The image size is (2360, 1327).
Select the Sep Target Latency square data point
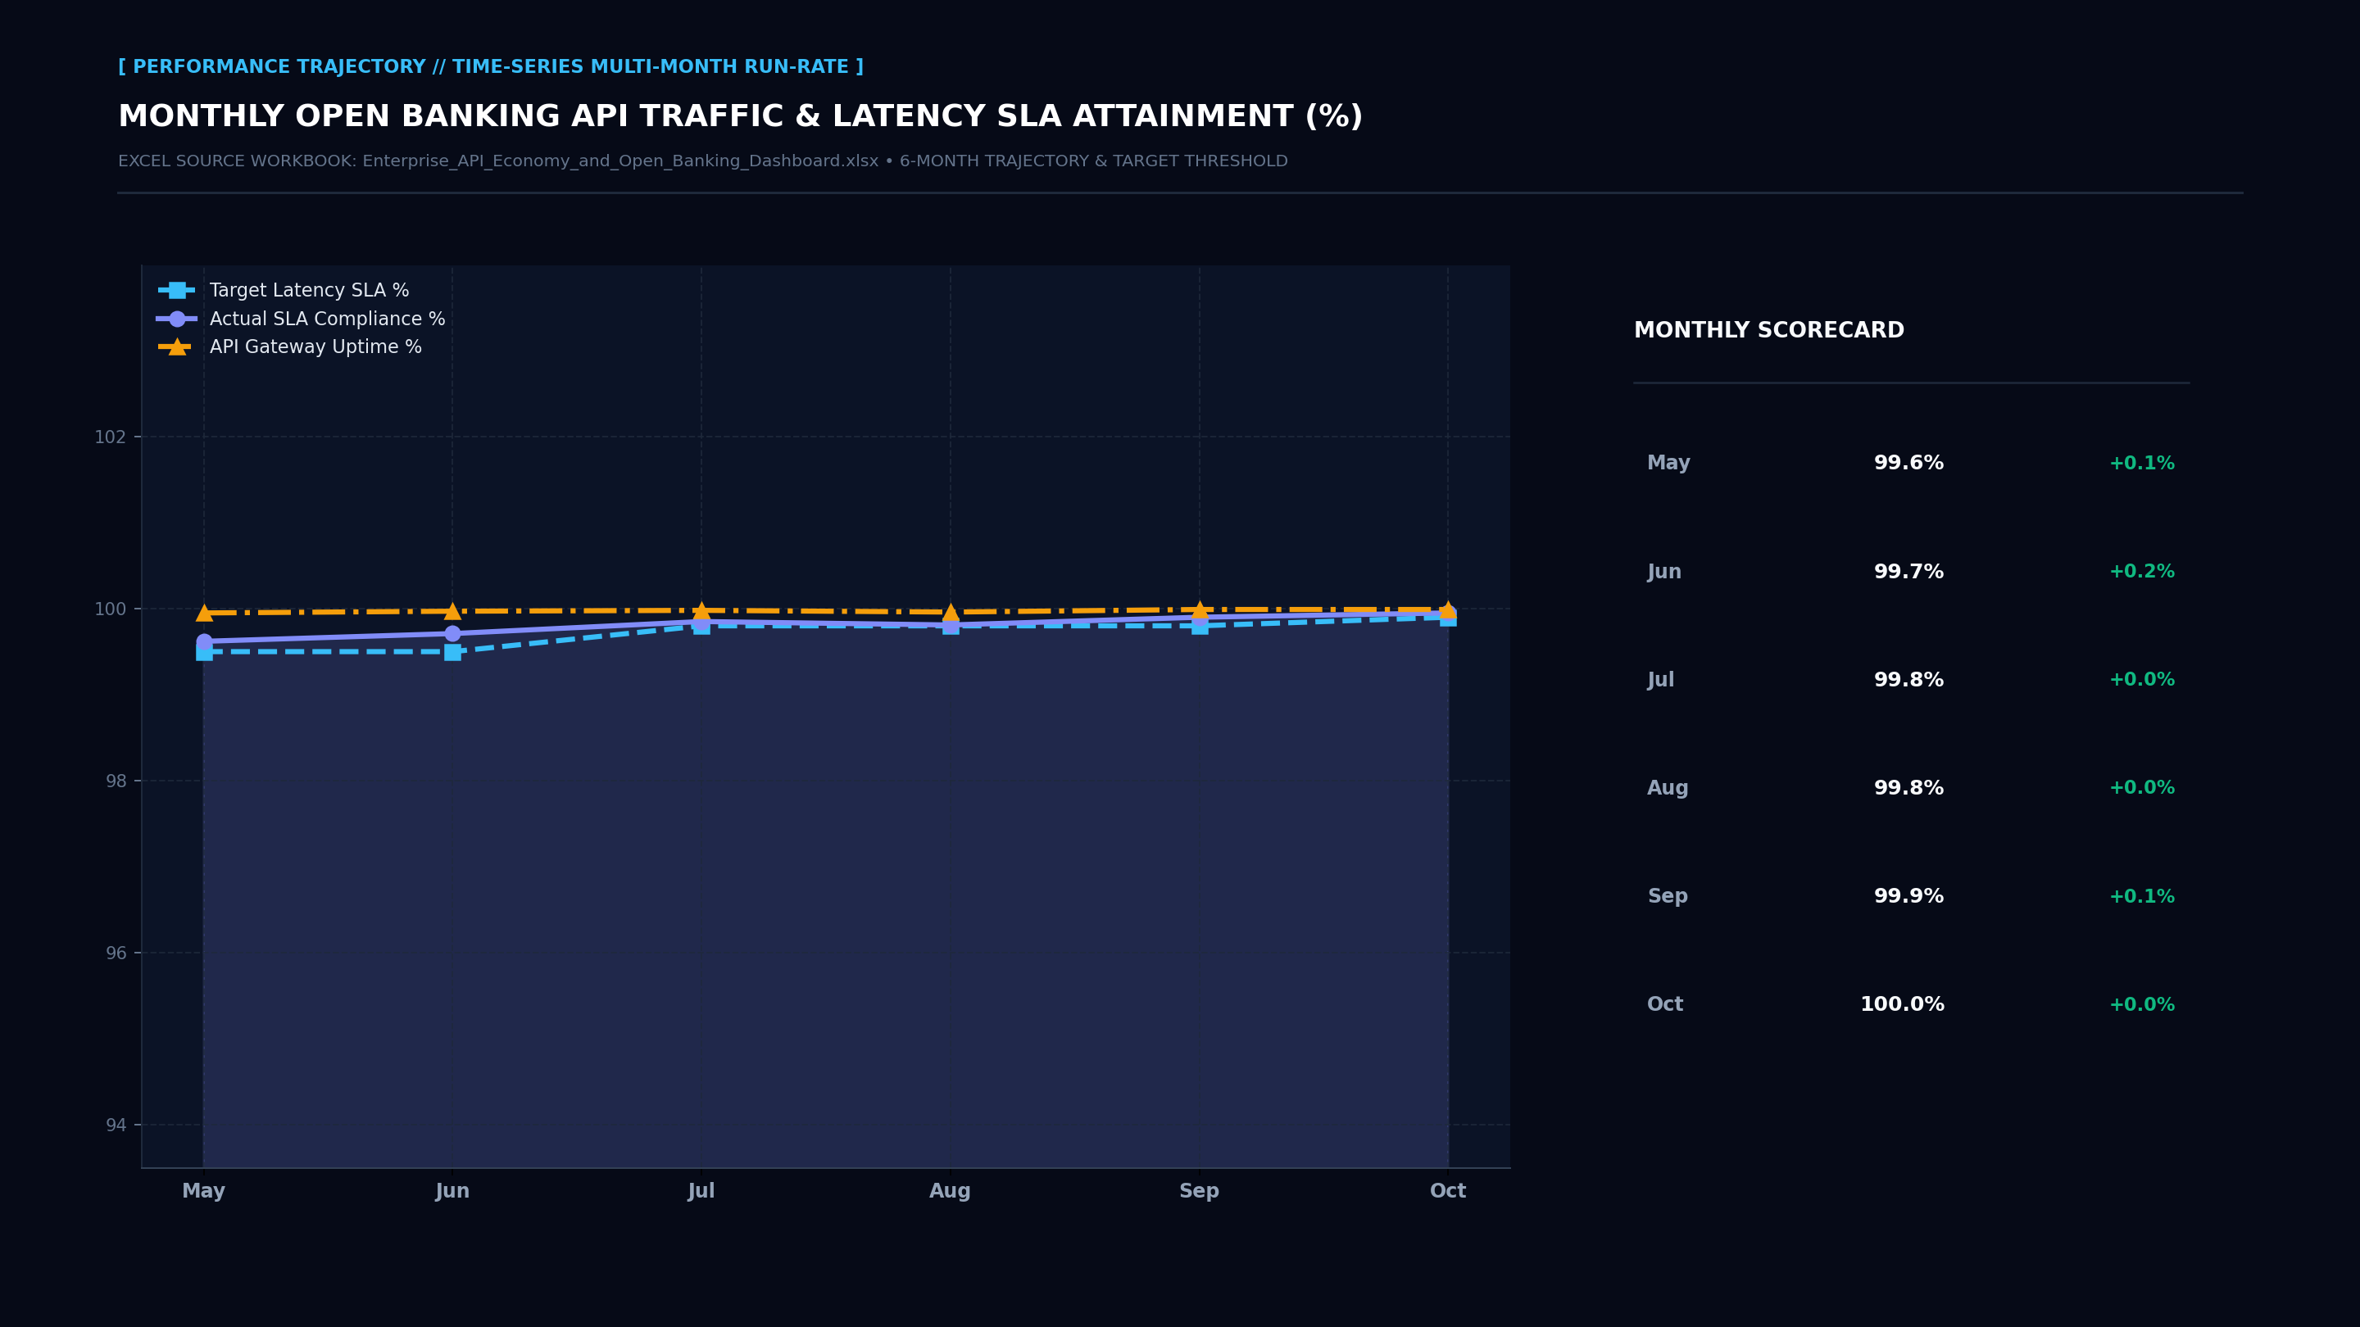tap(1199, 626)
